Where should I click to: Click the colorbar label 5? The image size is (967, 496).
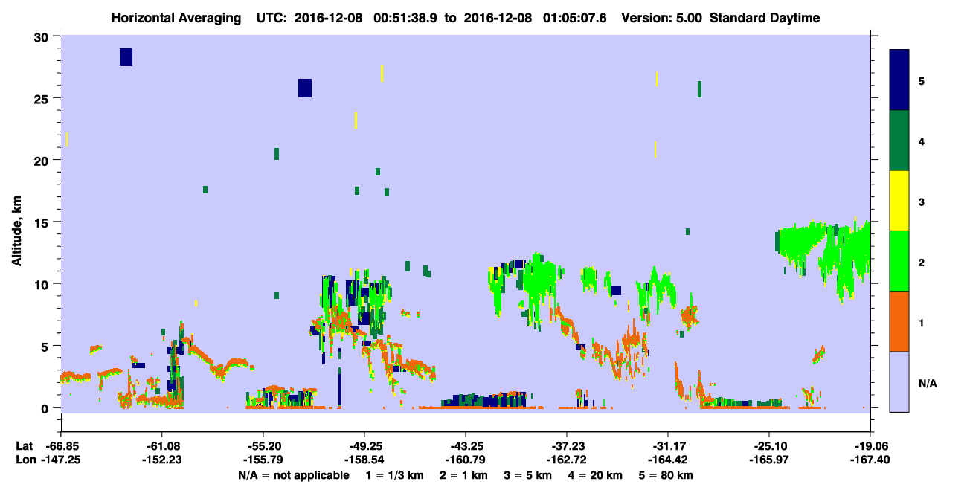(922, 80)
